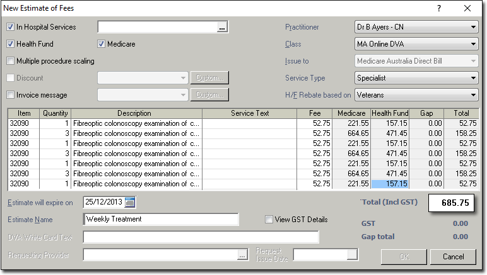Close the New Estimate of Fees dialog

[x=467, y=8]
